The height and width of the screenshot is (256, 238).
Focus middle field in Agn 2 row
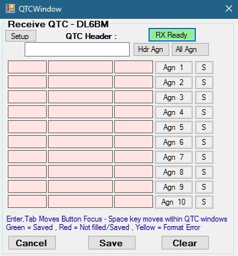(x=80, y=82)
